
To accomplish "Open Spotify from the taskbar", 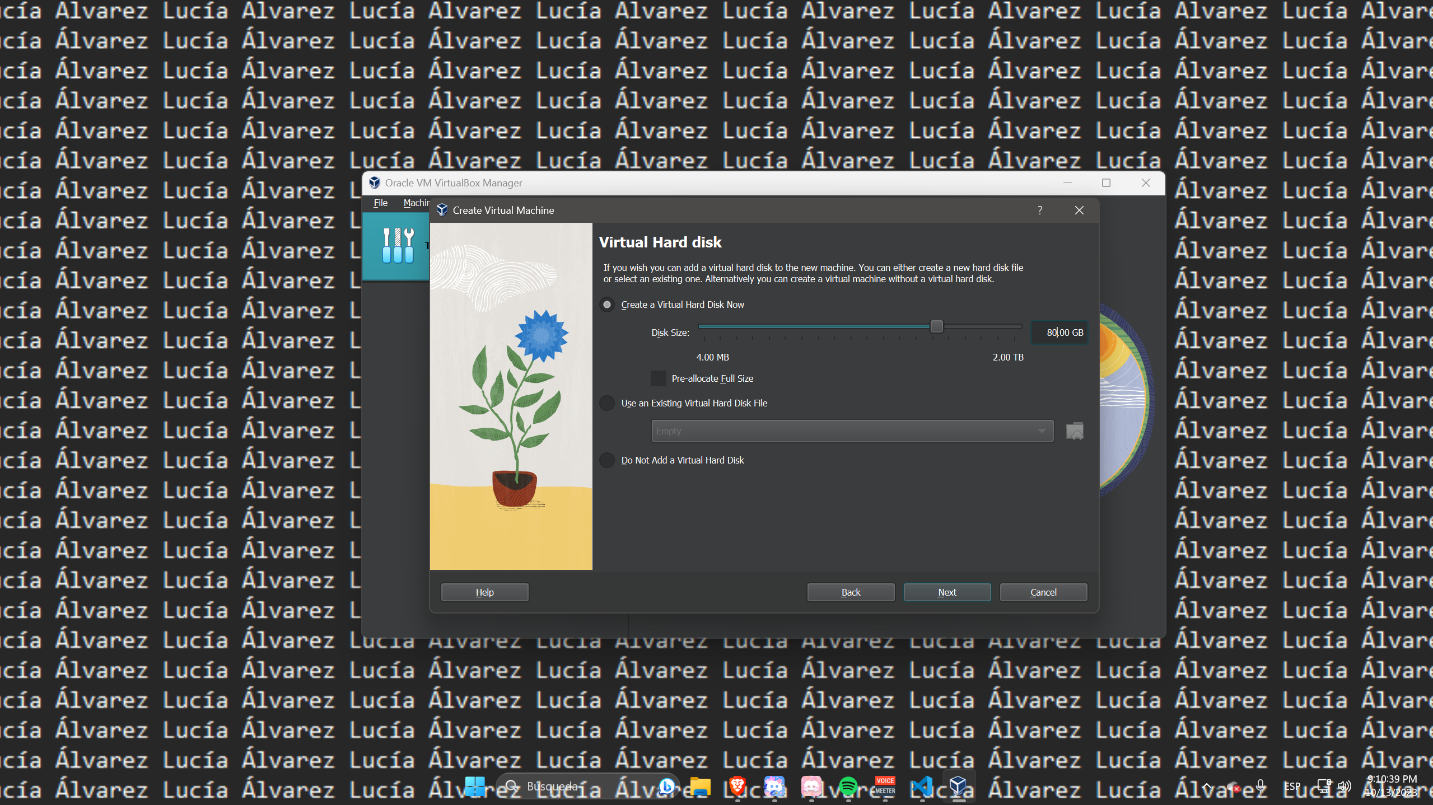I will tap(848, 787).
